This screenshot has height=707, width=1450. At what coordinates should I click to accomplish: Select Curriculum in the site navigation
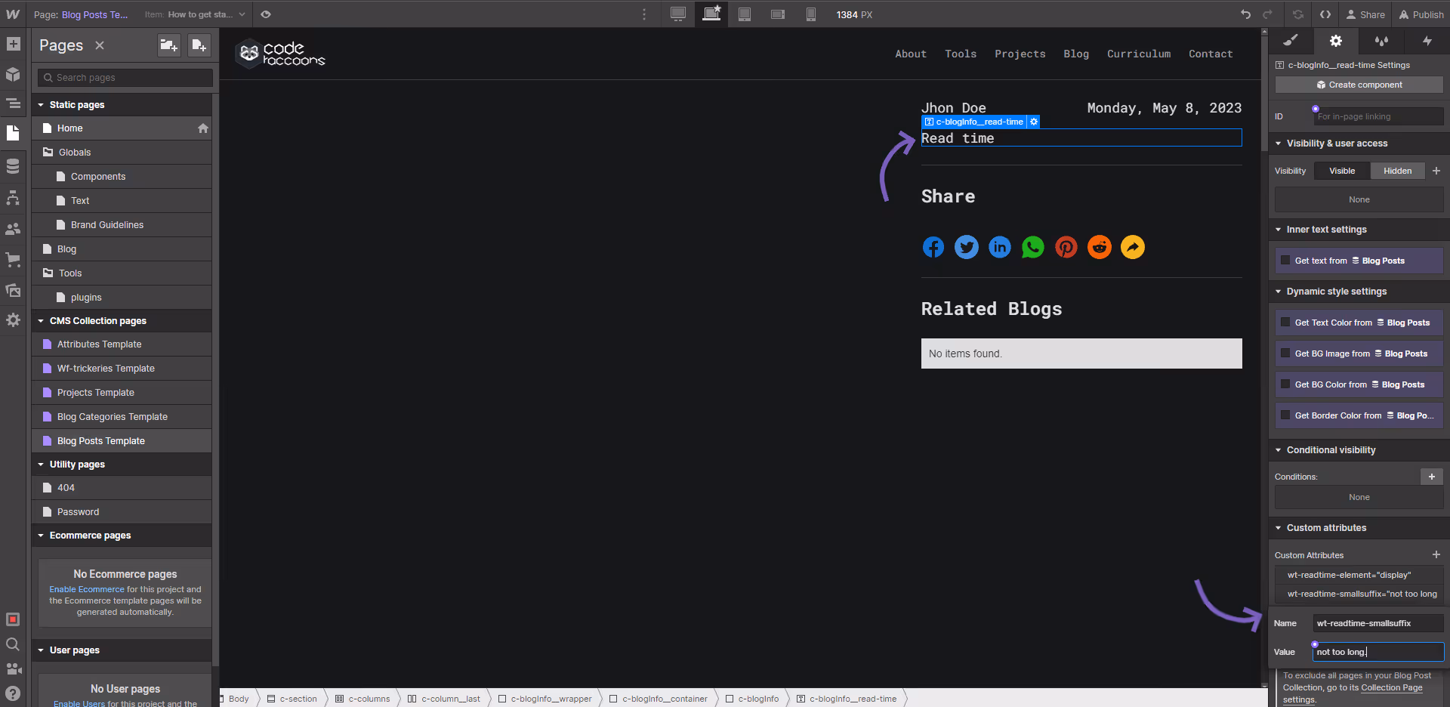tap(1139, 54)
